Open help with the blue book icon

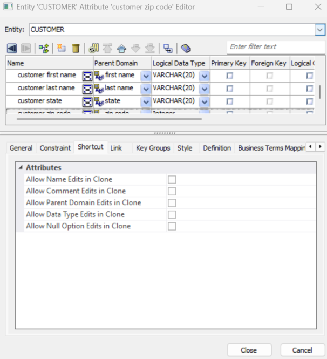186,48
